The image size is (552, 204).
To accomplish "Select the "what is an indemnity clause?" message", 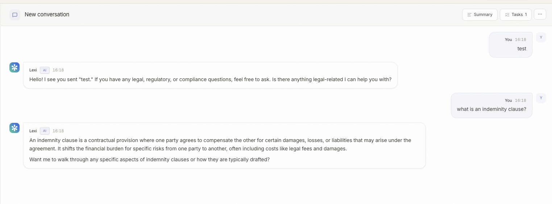I will (x=491, y=109).
